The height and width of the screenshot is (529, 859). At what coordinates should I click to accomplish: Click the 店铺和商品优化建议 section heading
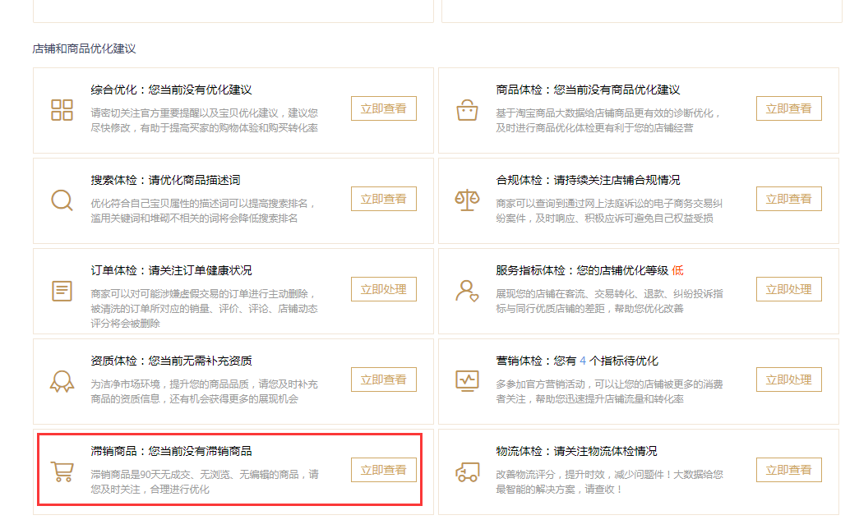84,48
